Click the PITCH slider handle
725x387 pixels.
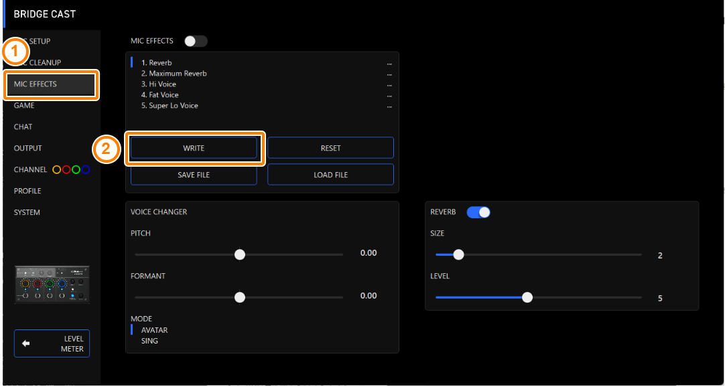point(239,254)
